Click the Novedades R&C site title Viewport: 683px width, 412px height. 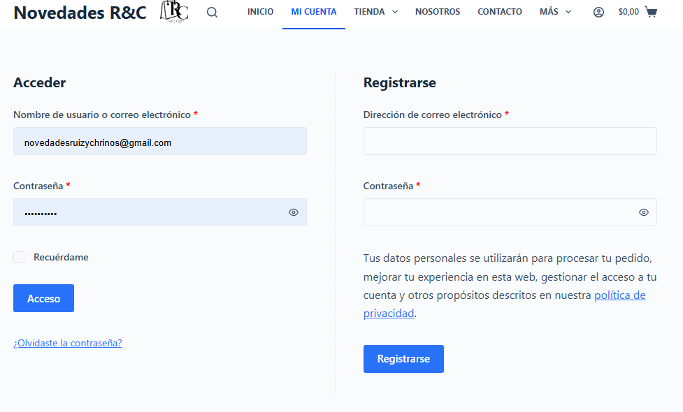tap(80, 13)
